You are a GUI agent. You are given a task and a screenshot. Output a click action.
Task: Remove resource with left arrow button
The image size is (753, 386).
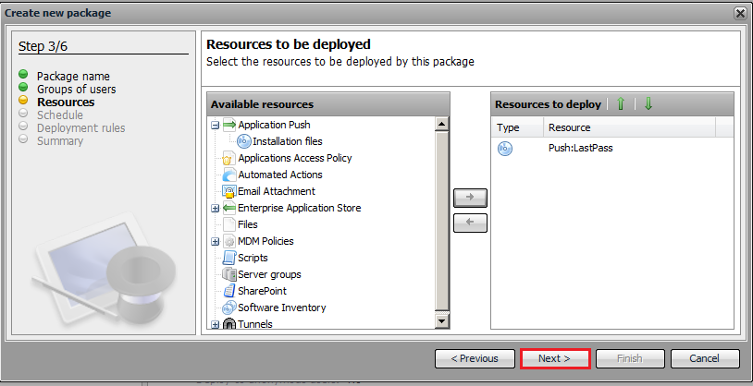pos(470,223)
